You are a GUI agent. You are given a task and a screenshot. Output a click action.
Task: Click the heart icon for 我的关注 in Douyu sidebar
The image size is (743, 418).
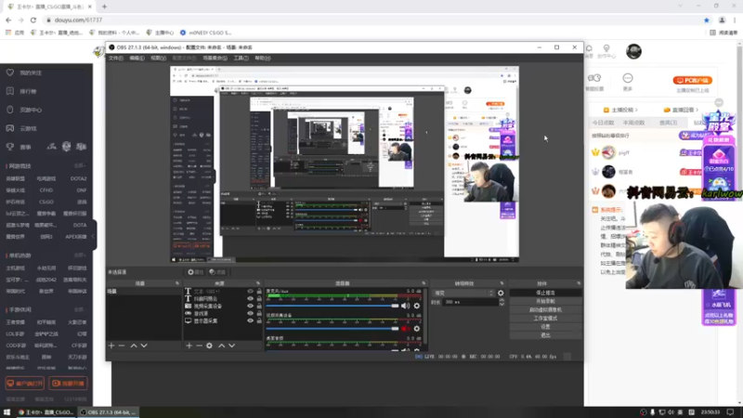click(x=10, y=72)
